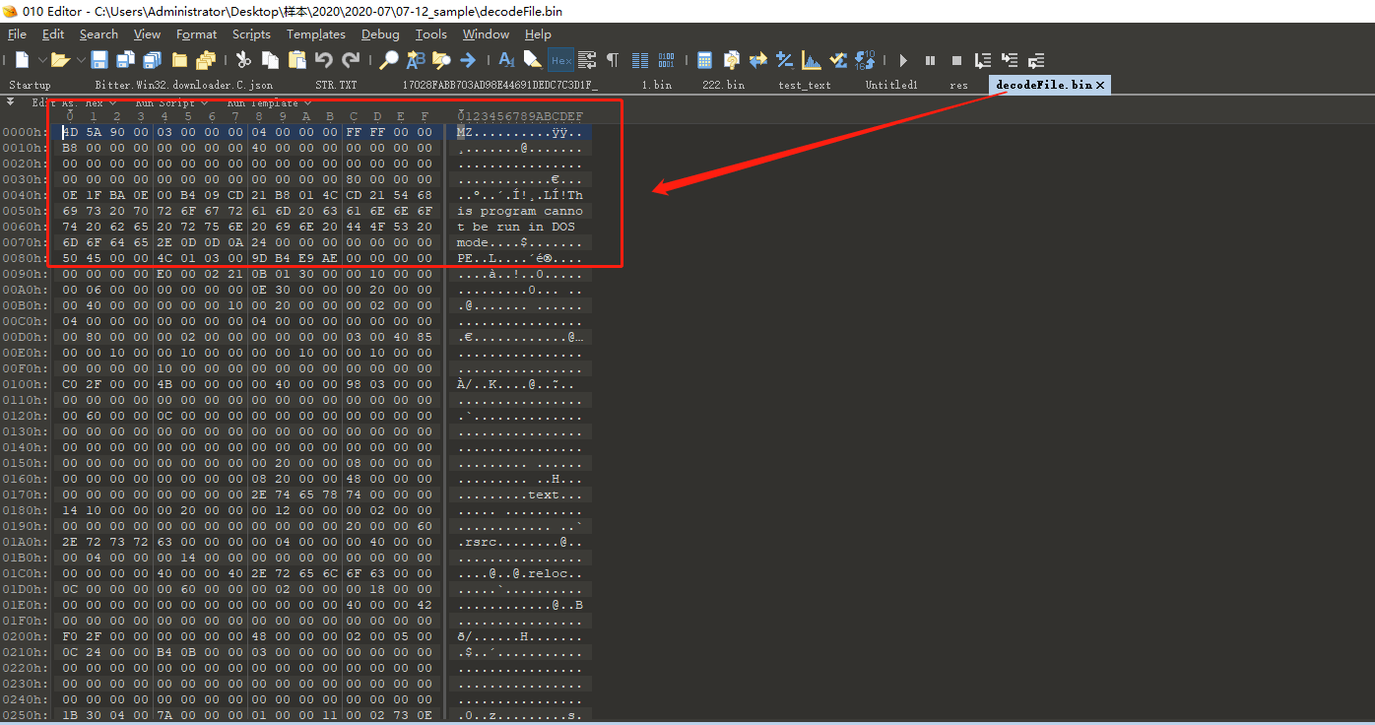Undo the last action with the Undo arrow

[323, 60]
